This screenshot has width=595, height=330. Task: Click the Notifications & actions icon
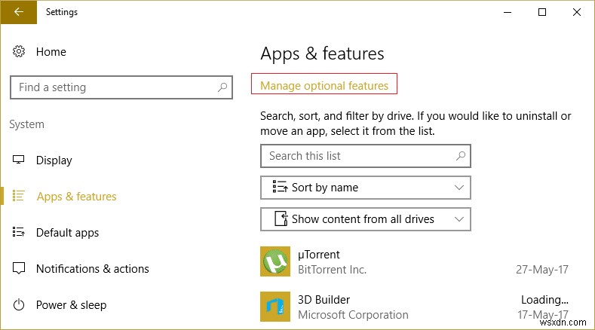click(19, 269)
